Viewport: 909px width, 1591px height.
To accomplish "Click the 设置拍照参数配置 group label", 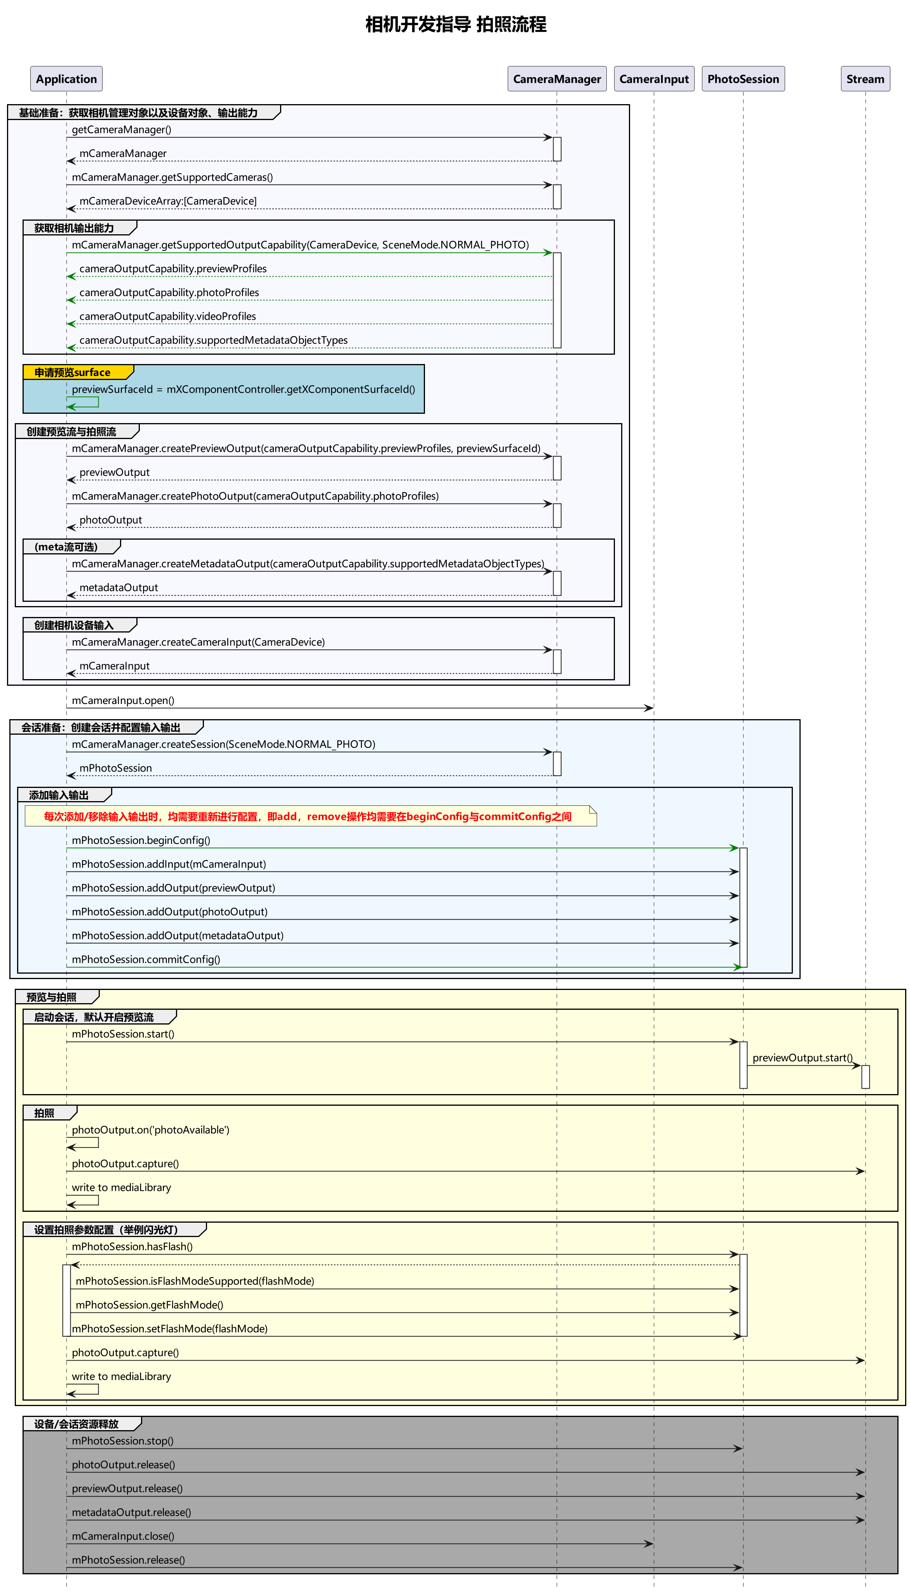I will 106,1230.
